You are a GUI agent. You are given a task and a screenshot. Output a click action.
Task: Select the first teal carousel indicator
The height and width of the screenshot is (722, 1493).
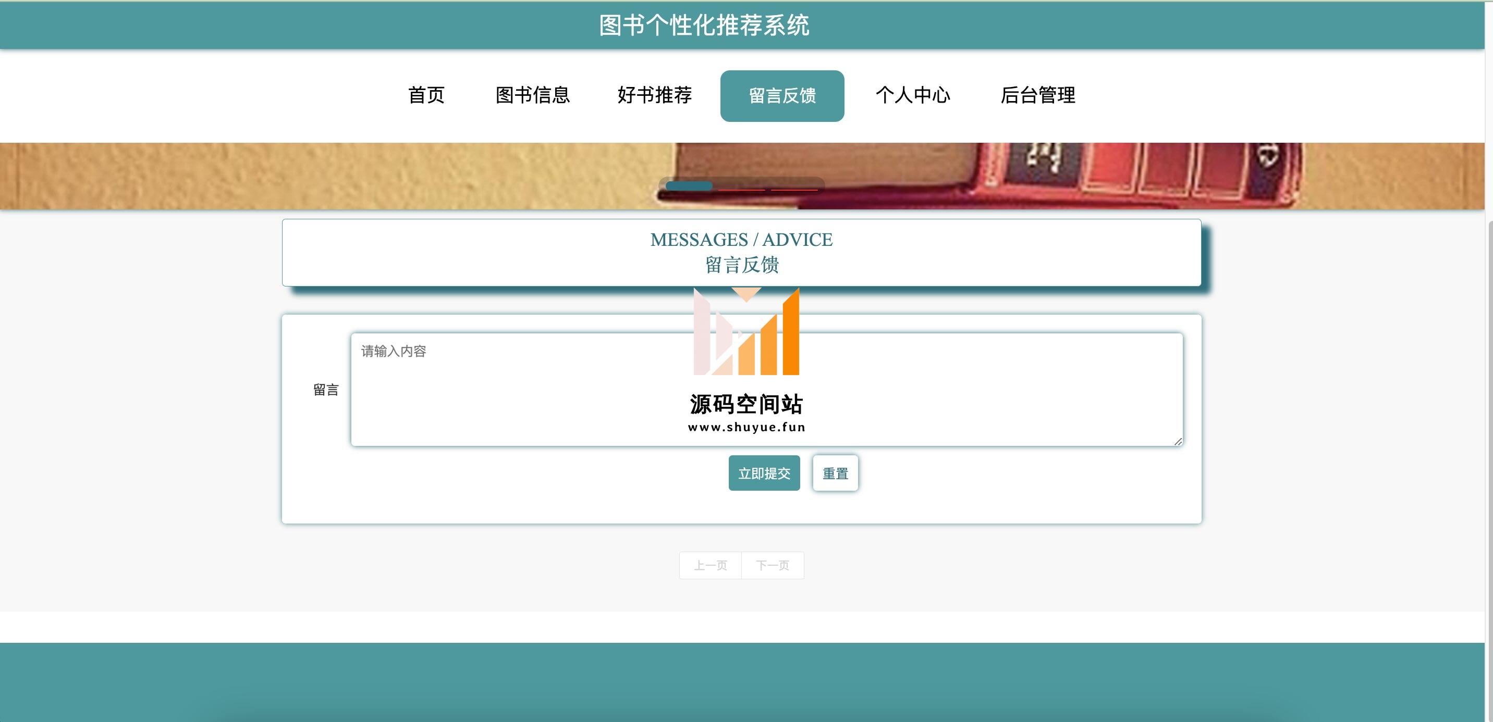tap(689, 186)
